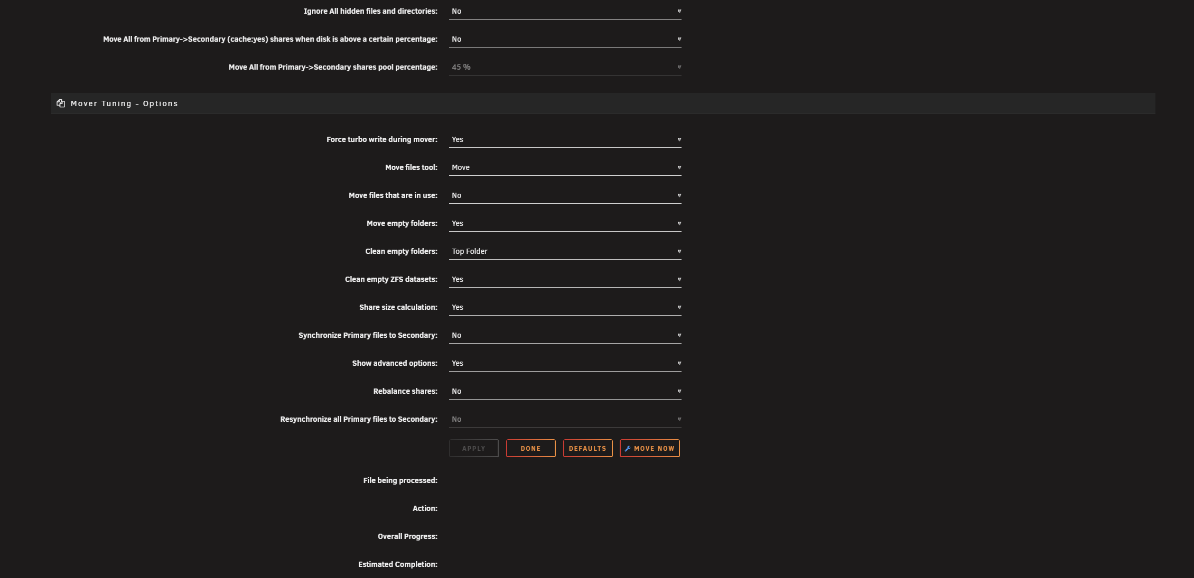
Task: Click the Move files tool label
Action: tap(411, 167)
